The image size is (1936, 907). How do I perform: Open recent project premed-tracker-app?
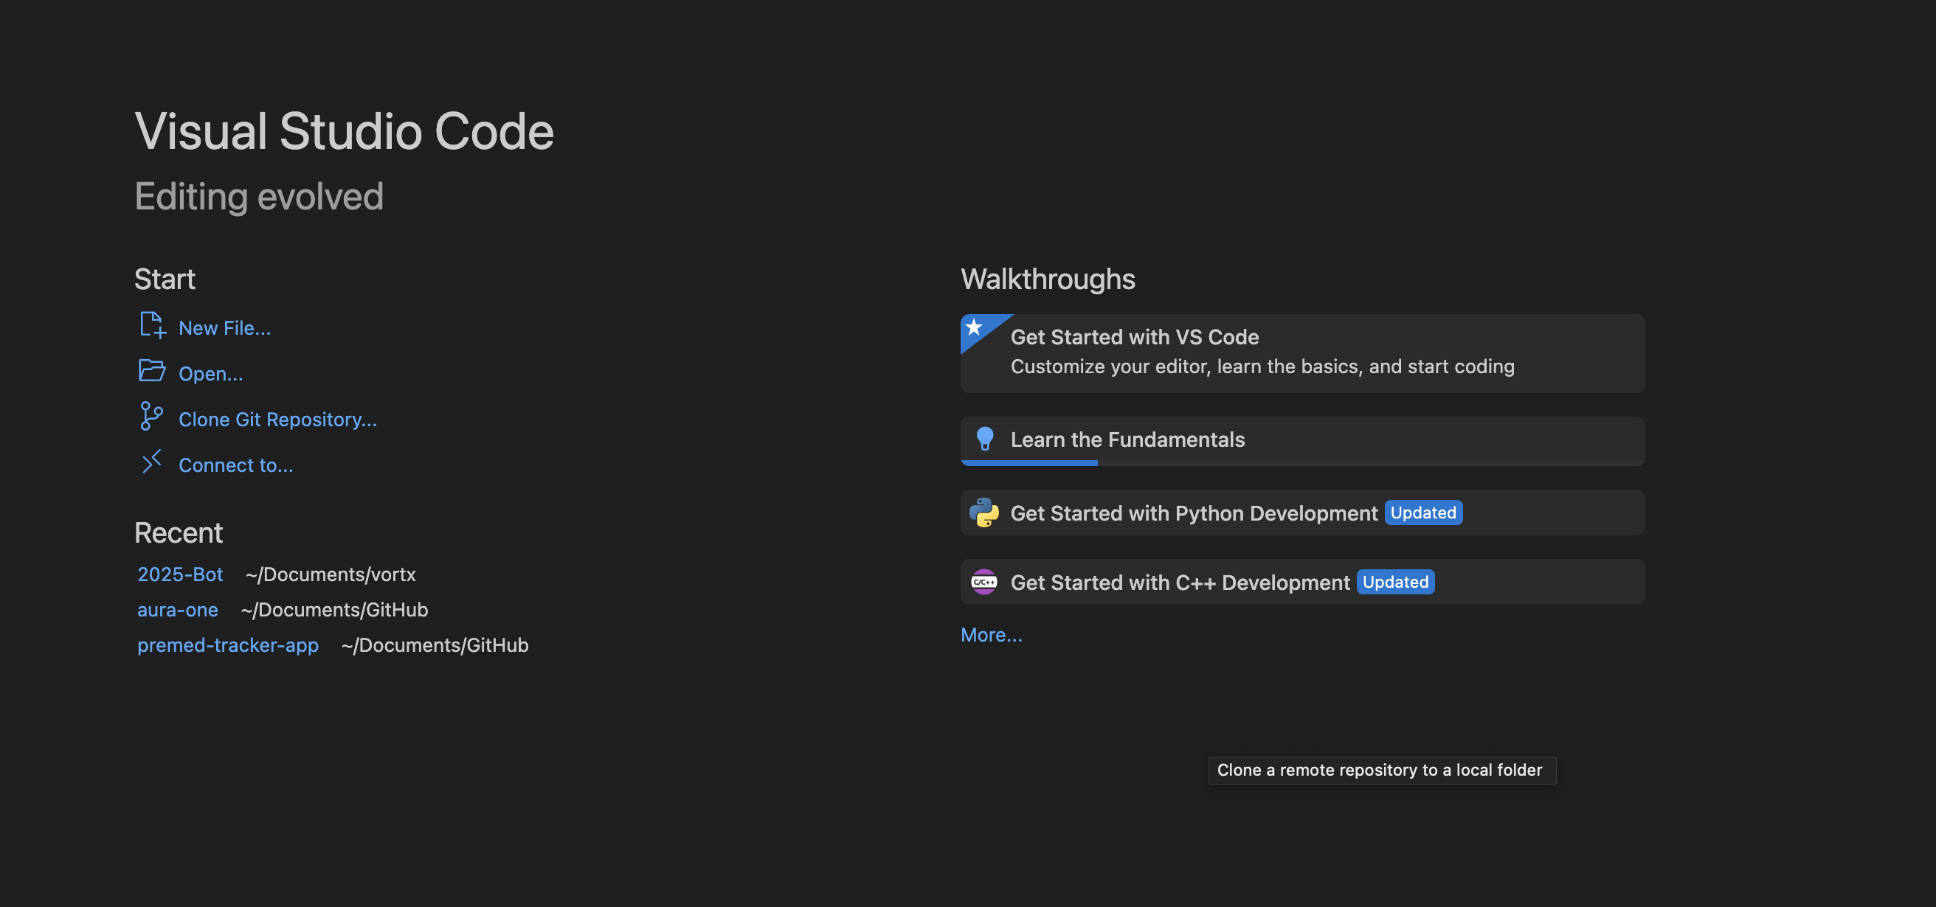(x=229, y=645)
